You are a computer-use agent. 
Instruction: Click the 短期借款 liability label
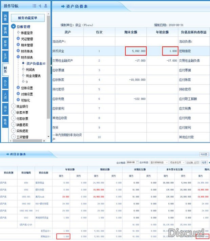185,51
